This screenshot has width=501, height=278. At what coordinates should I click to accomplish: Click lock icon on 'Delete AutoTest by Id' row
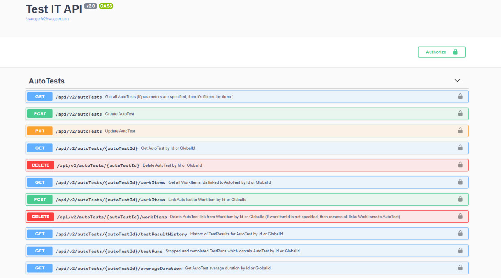point(461,165)
